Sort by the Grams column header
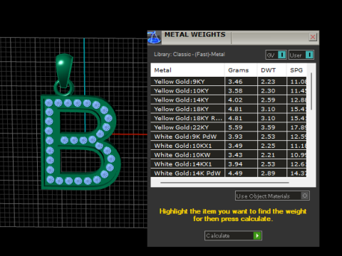Image resolution: width=342 pixels, height=256 pixels. 241,70
